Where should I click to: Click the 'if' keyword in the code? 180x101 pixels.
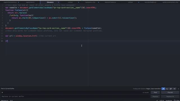tap(6, 41)
